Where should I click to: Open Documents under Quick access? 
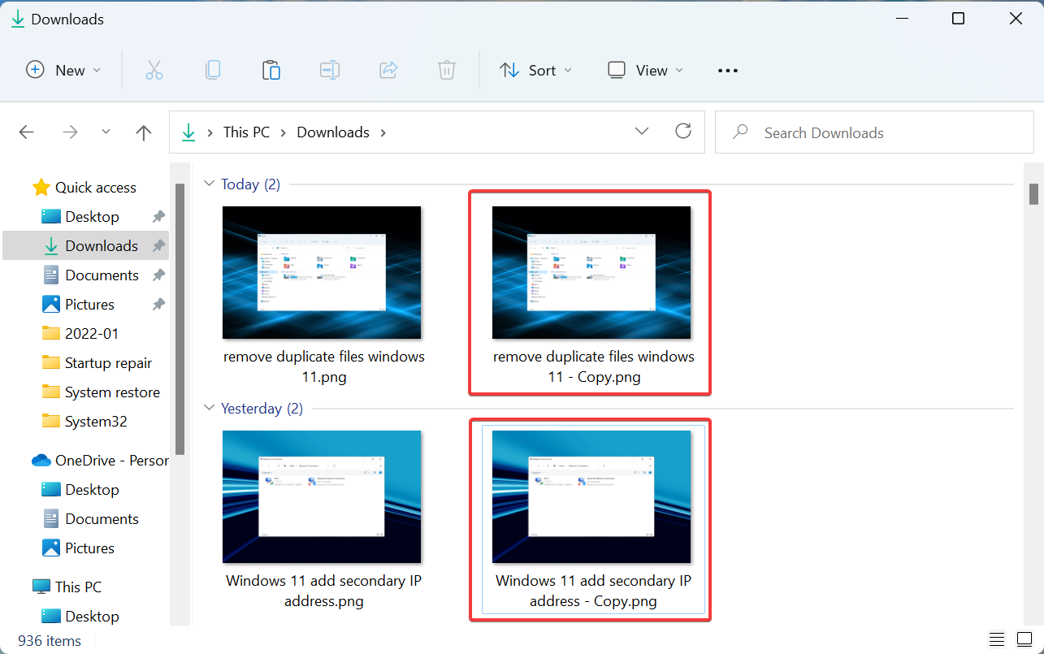pos(102,275)
